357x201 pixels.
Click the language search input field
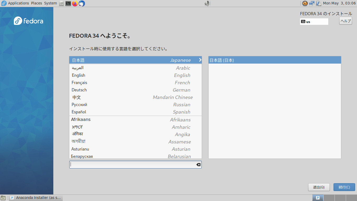coord(135,165)
